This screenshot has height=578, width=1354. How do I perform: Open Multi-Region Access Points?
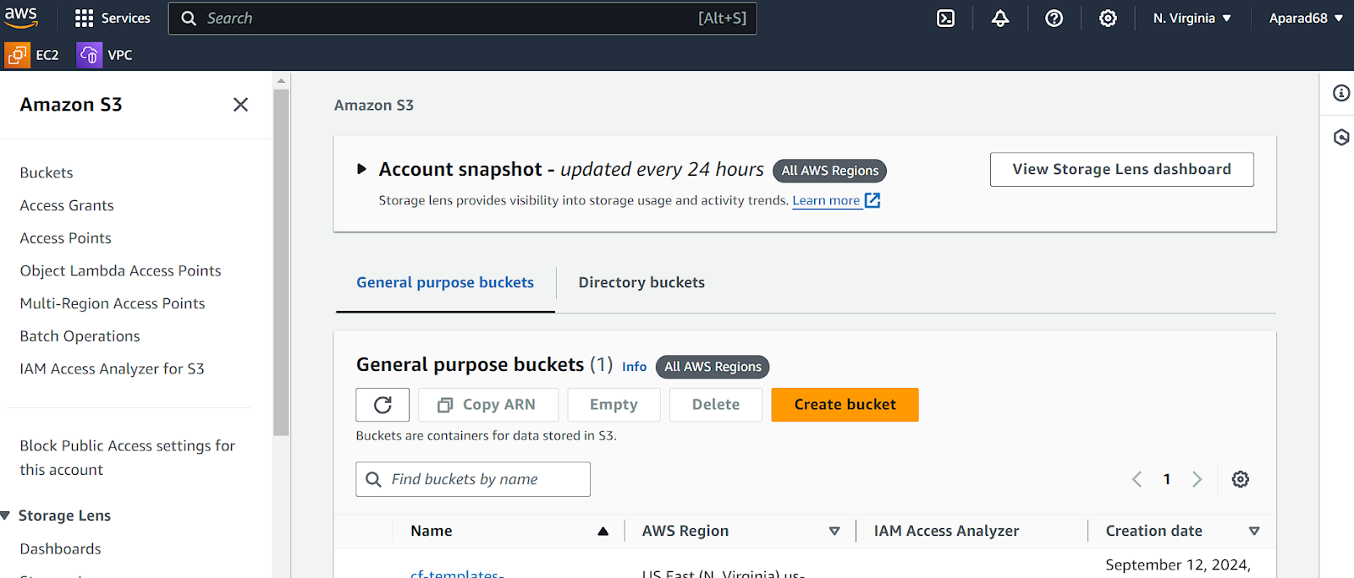[x=113, y=303]
